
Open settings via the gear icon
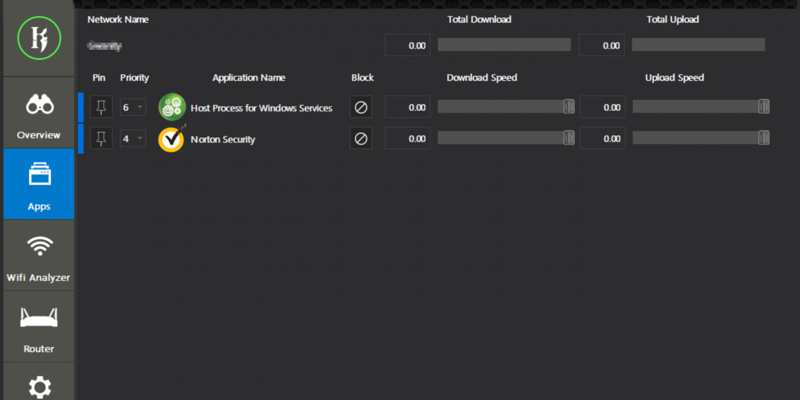(x=39, y=386)
